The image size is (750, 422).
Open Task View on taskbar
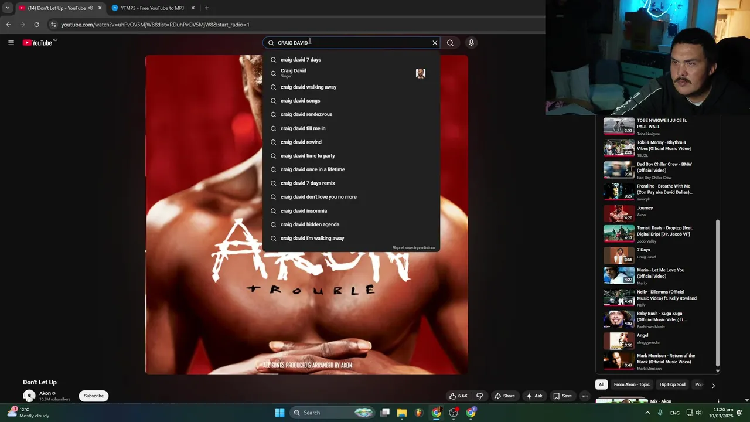click(385, 413)
